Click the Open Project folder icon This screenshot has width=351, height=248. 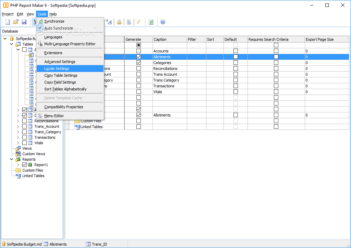[x=16, y=22]
